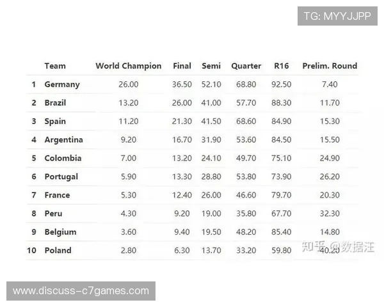Screen dimensions: 384x307
Task: Click the Team column header
Action: coord(55,66)
